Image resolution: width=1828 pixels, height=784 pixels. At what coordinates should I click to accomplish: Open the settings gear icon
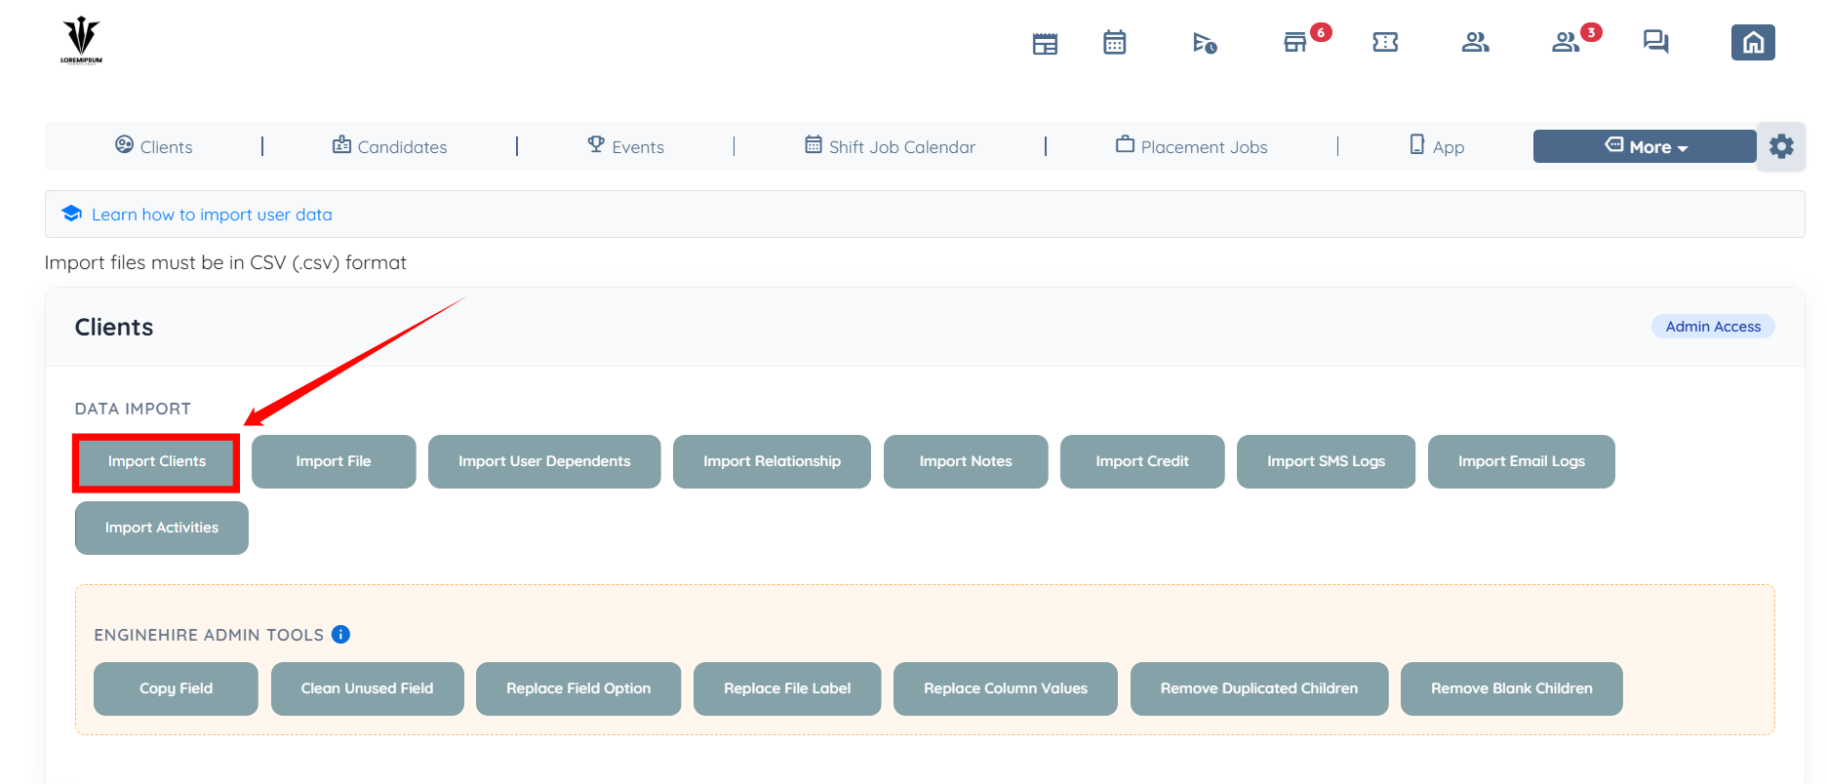[x=1781, y=146]
